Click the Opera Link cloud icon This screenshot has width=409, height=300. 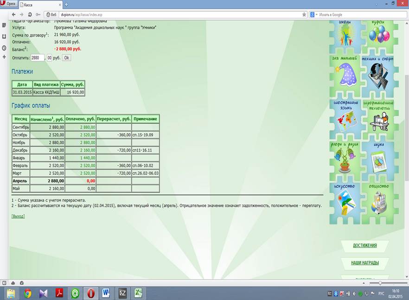click(x=13, y=283)
